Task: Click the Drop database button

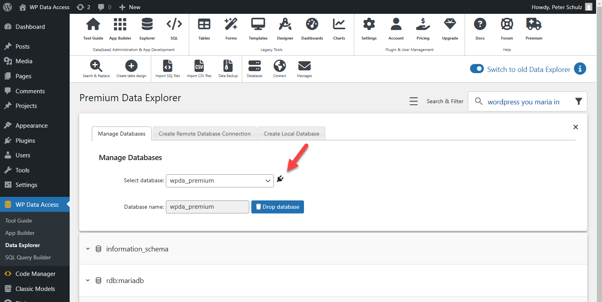Action: pos(277,207)
